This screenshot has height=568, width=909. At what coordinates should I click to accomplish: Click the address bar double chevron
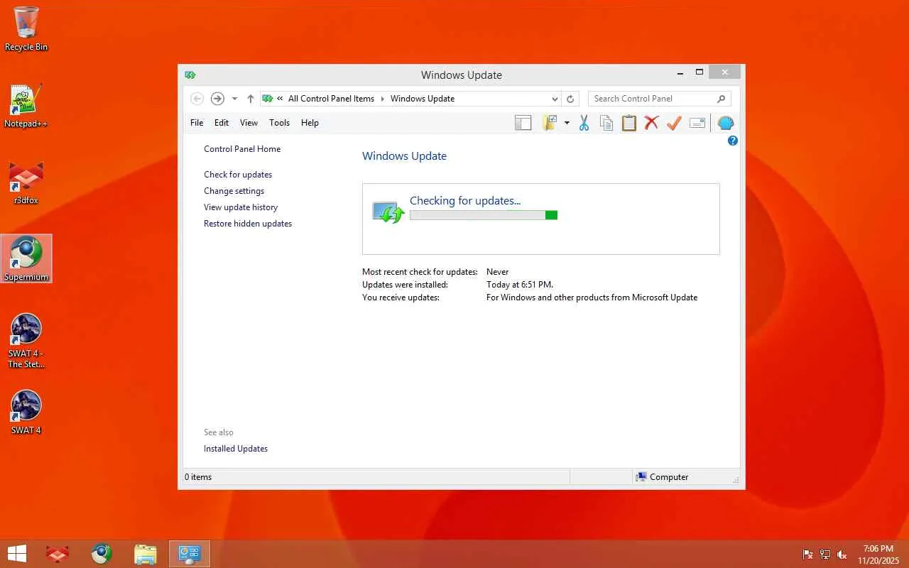tap(281, 99)
